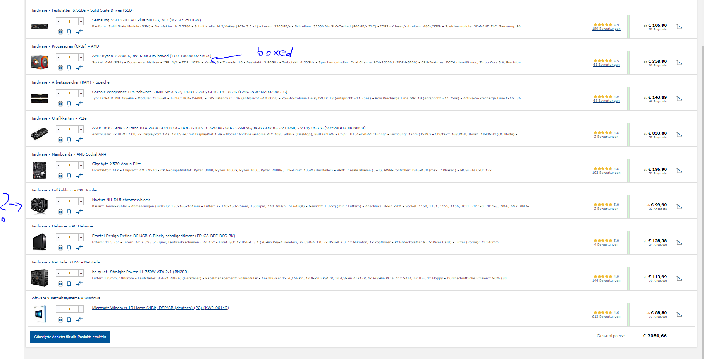View 103 Bewertungen for Gigabyte X570
704x359 pixels.
coord(606,173)
